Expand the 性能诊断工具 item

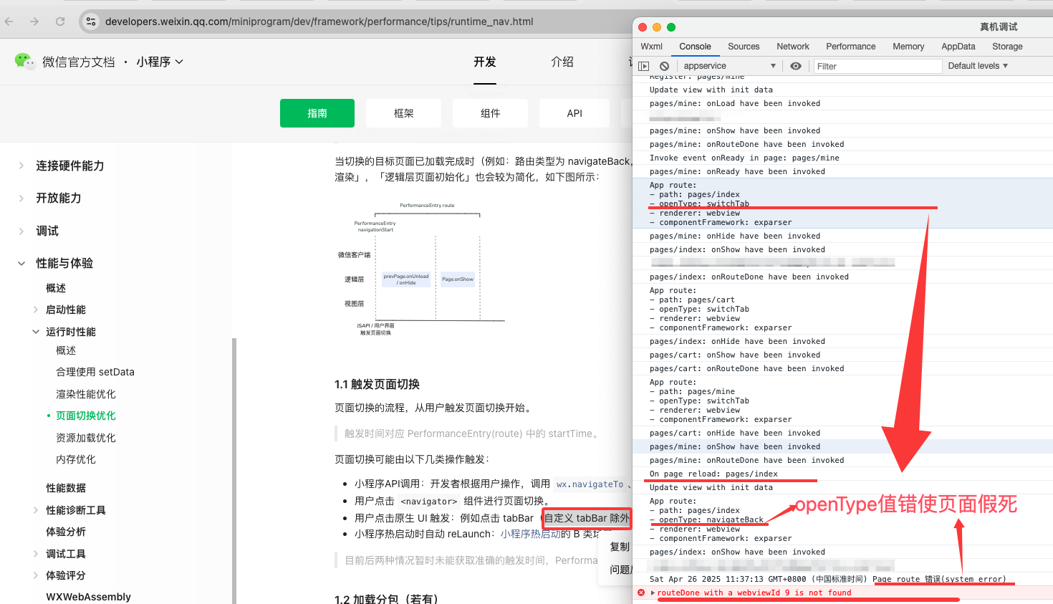[x=36, y=510]
